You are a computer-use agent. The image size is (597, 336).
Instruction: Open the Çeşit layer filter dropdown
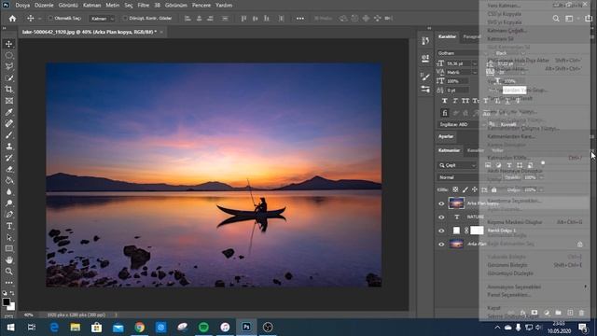tap(457, 165)
